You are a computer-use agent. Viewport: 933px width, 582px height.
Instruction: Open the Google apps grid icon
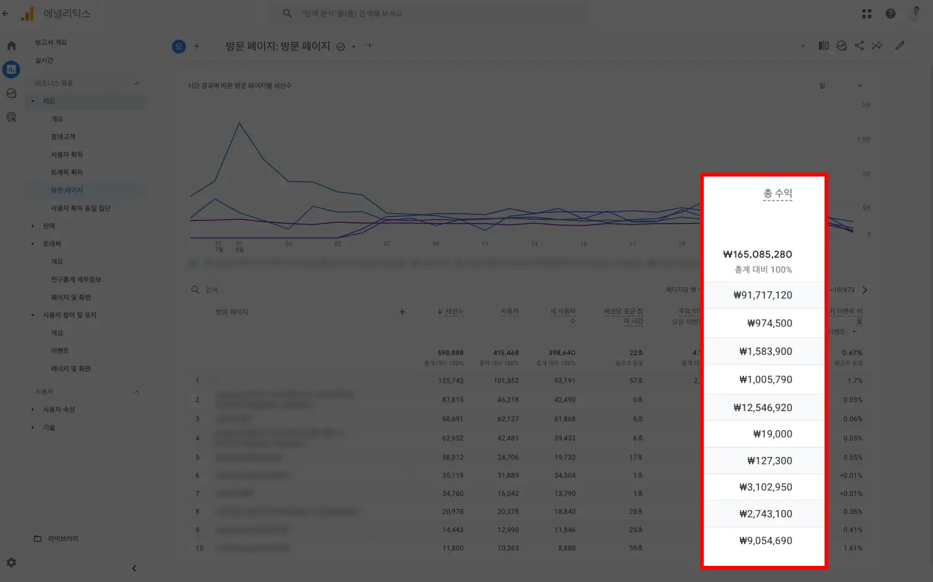click(867, 14)
